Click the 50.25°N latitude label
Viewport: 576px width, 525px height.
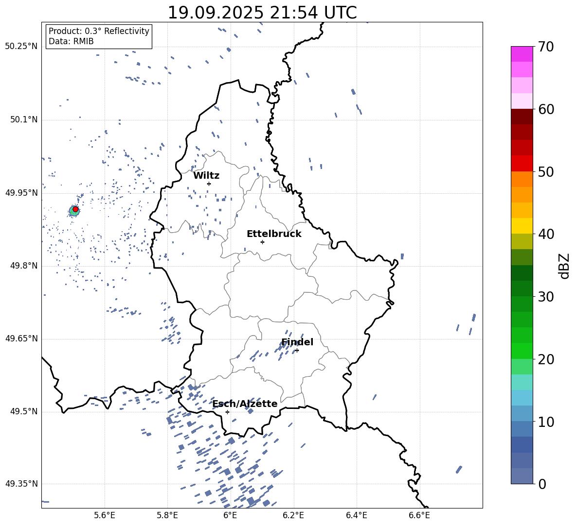pyautogui.click(x=21, y=47)
